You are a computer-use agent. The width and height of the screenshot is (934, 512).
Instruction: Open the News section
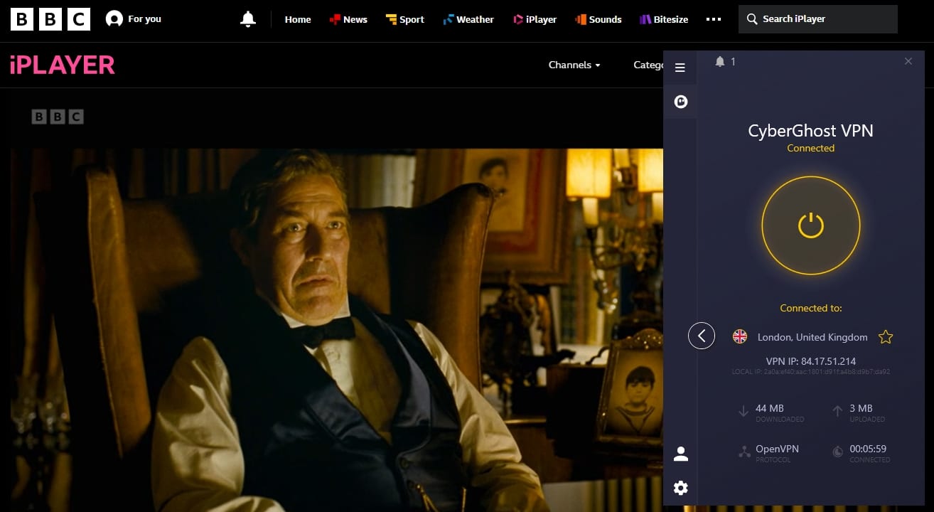tap(348, 19)
